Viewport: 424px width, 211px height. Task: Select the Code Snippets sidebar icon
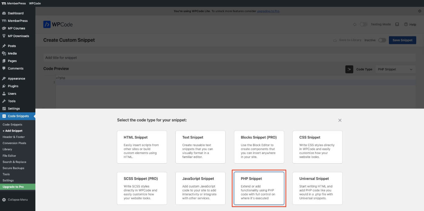4,116
